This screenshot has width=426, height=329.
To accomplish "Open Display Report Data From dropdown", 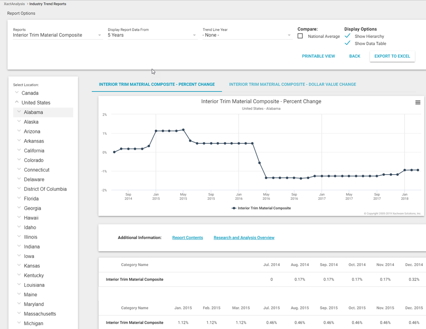I will click(151, 35).
